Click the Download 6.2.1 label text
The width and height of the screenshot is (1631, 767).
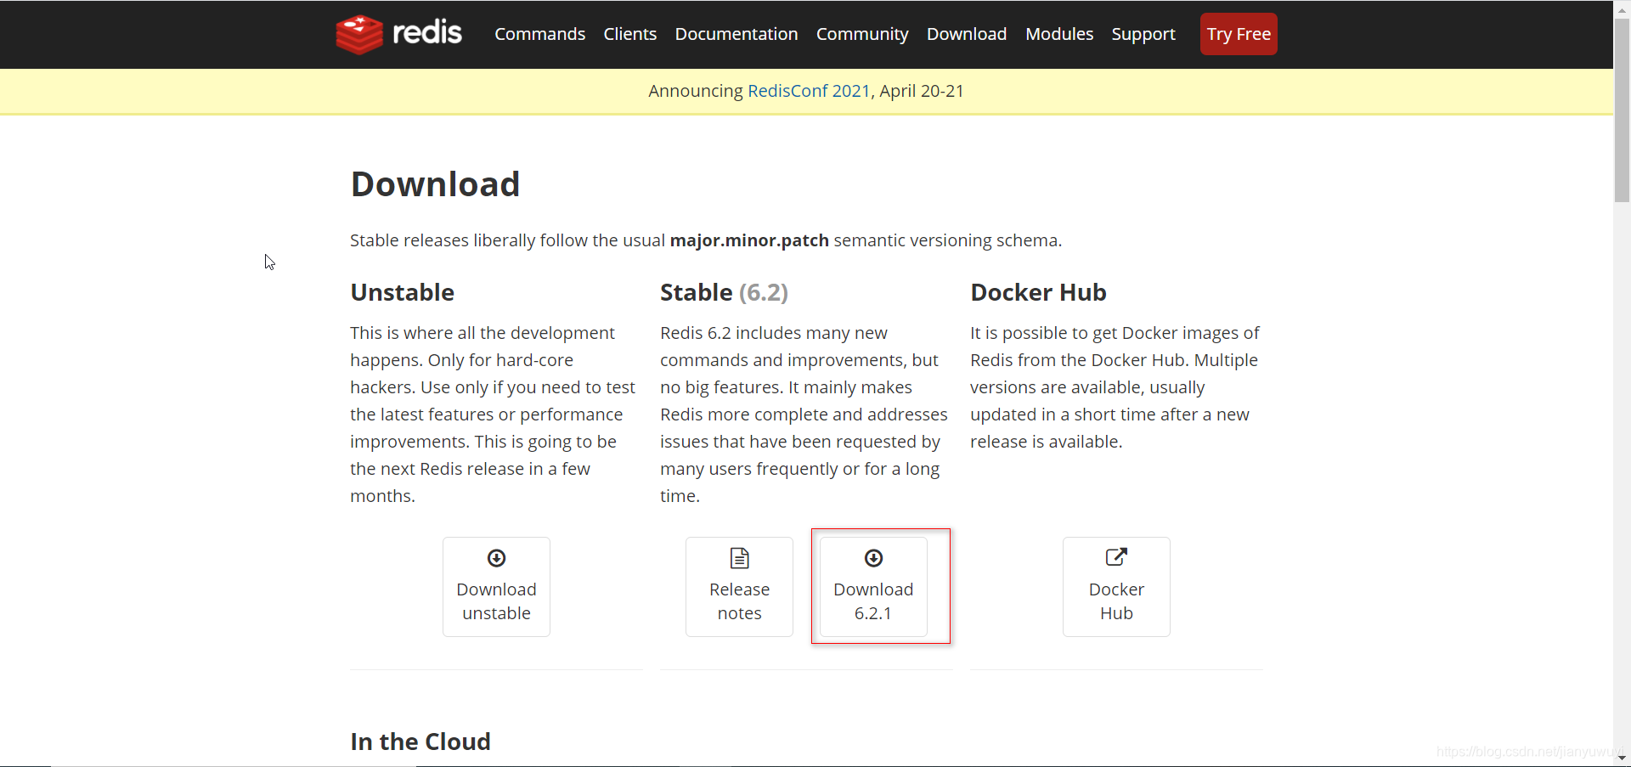[873, 601]
